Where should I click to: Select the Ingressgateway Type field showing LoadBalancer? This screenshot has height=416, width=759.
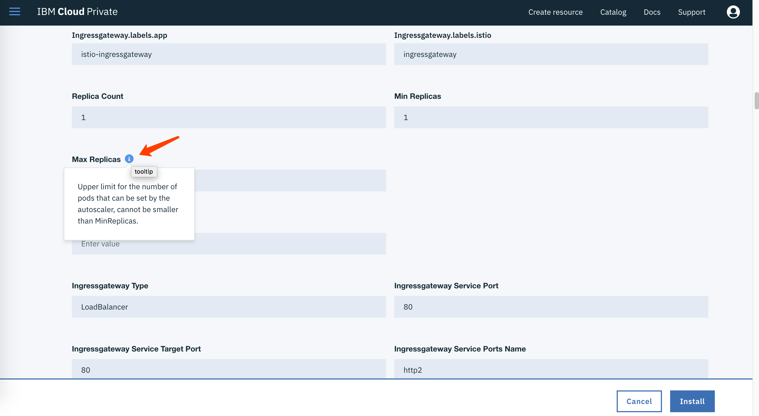point(229,307)
